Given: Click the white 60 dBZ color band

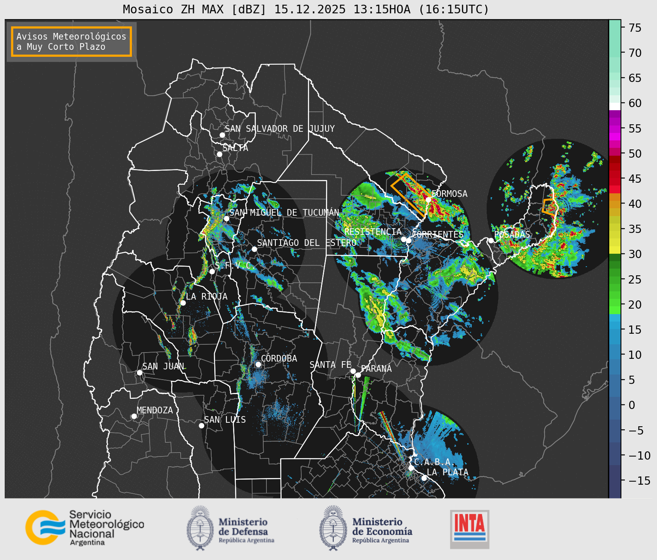Looking at the screenshot, I should click(615, 106).
